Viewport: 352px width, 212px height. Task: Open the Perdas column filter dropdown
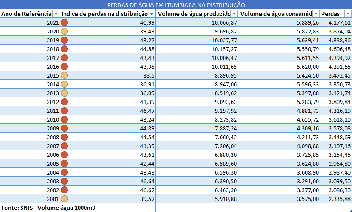pos(348,14)
